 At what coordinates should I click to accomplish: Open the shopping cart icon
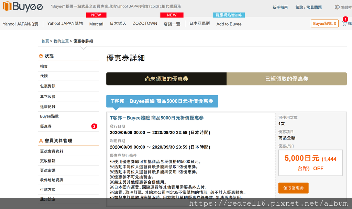(344, 23)
